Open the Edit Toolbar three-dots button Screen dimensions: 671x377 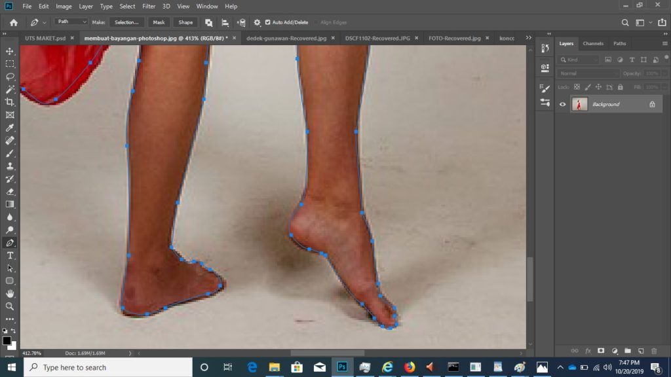pos(10,319)
